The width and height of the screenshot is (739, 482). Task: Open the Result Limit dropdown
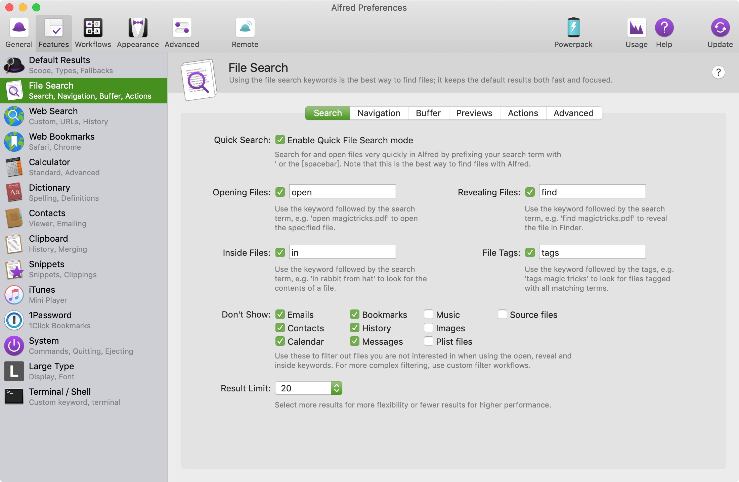click(309, 388)
